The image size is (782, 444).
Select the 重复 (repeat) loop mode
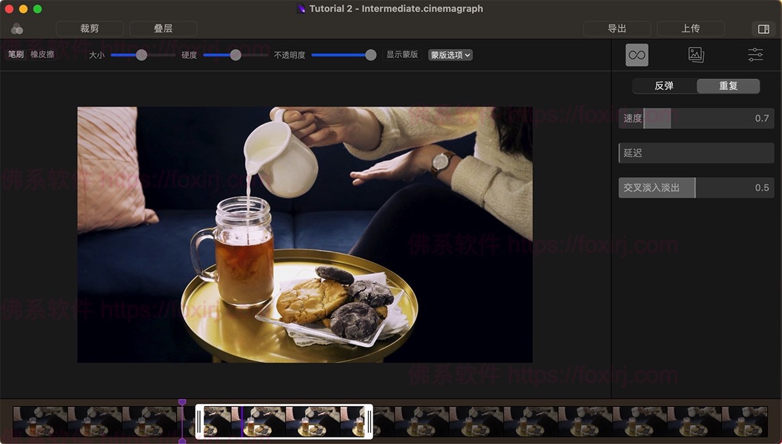click(728, 86)
